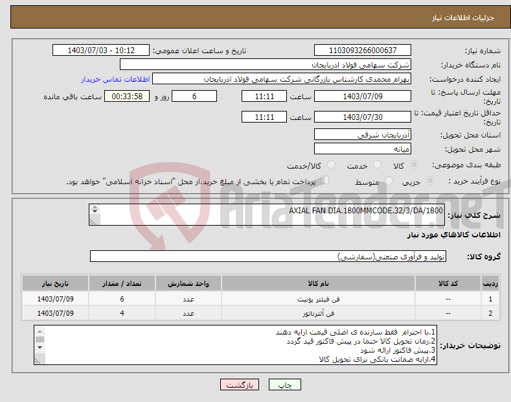The height and width of the screenshot is (402, 511).
Task: Toggle the Islamic treasury payment checkbox
Action: 325,180
